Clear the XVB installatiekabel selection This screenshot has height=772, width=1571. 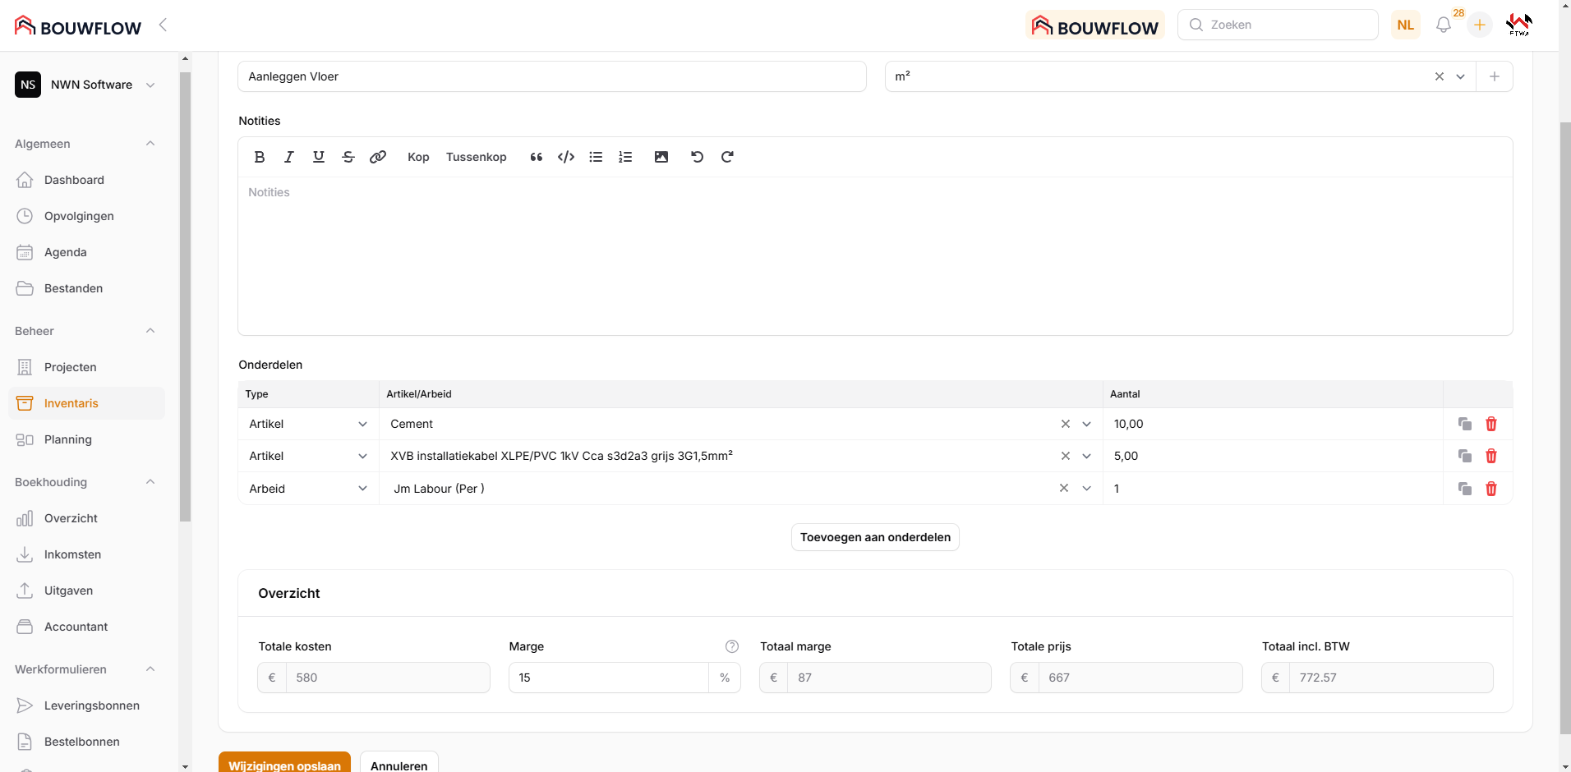pos(1066,456)
